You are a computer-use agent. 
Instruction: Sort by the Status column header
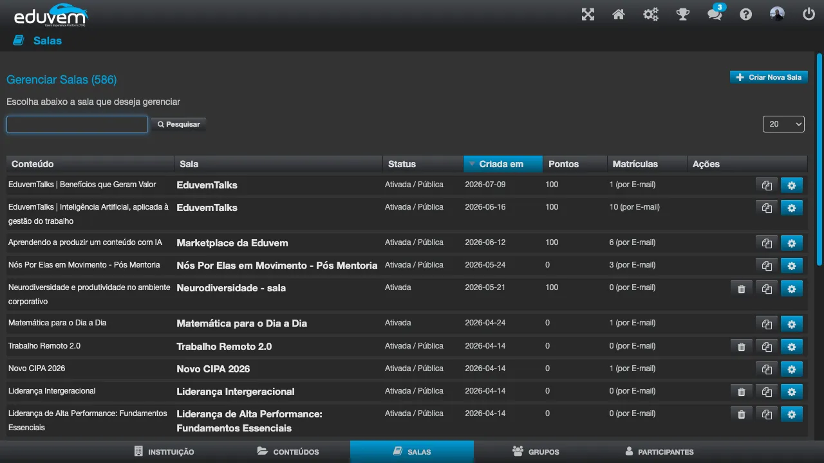click(x=423, y=164)
